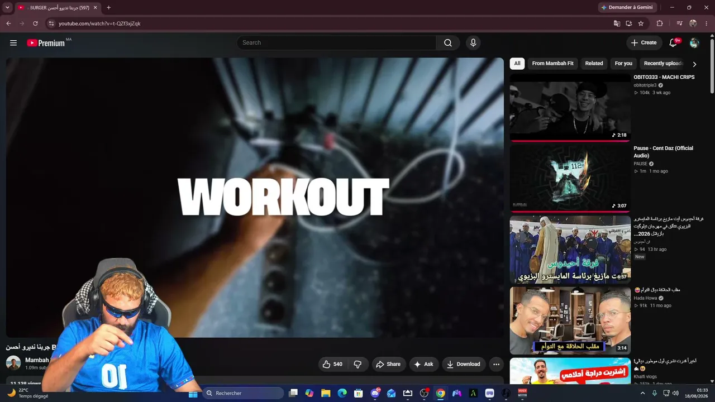Viewport: 715px width, 402px height.
Task: Reload the page
Action: 35,23
